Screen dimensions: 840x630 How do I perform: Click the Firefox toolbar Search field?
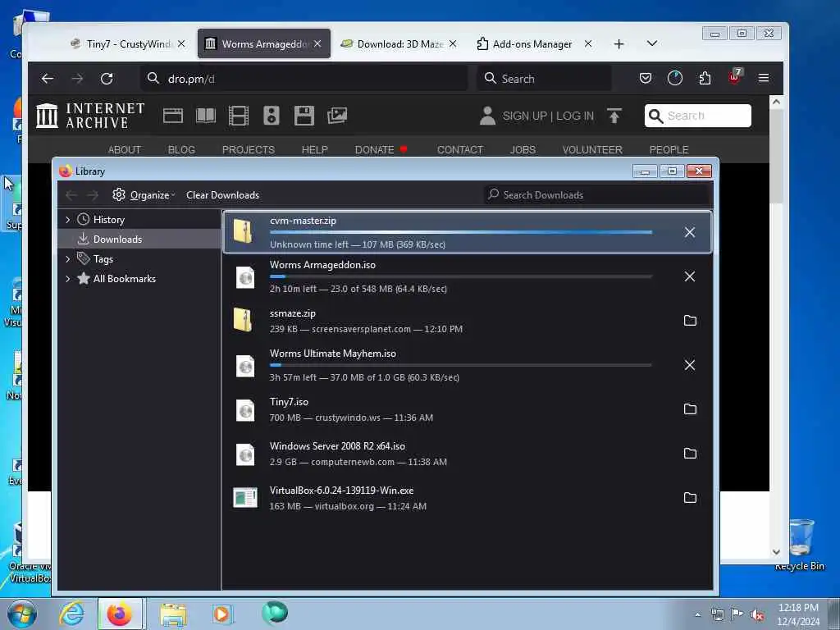click(x=544, y=79)
